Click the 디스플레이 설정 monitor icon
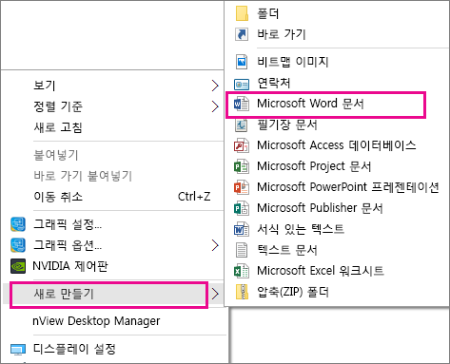The image size is (450, 364). pos(18,350)
